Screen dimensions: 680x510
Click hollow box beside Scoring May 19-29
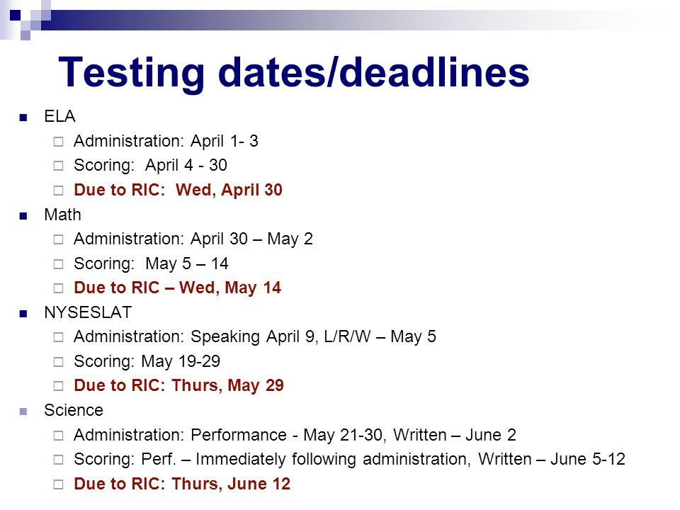[x=58, y=362]
